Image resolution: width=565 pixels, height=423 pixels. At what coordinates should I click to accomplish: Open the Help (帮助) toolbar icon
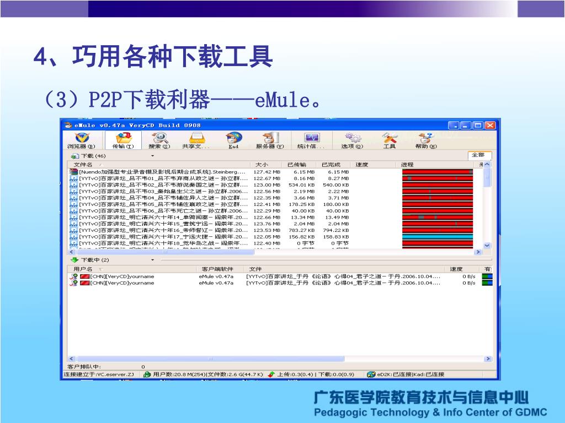pyautogui.click(x=427, y=140)
